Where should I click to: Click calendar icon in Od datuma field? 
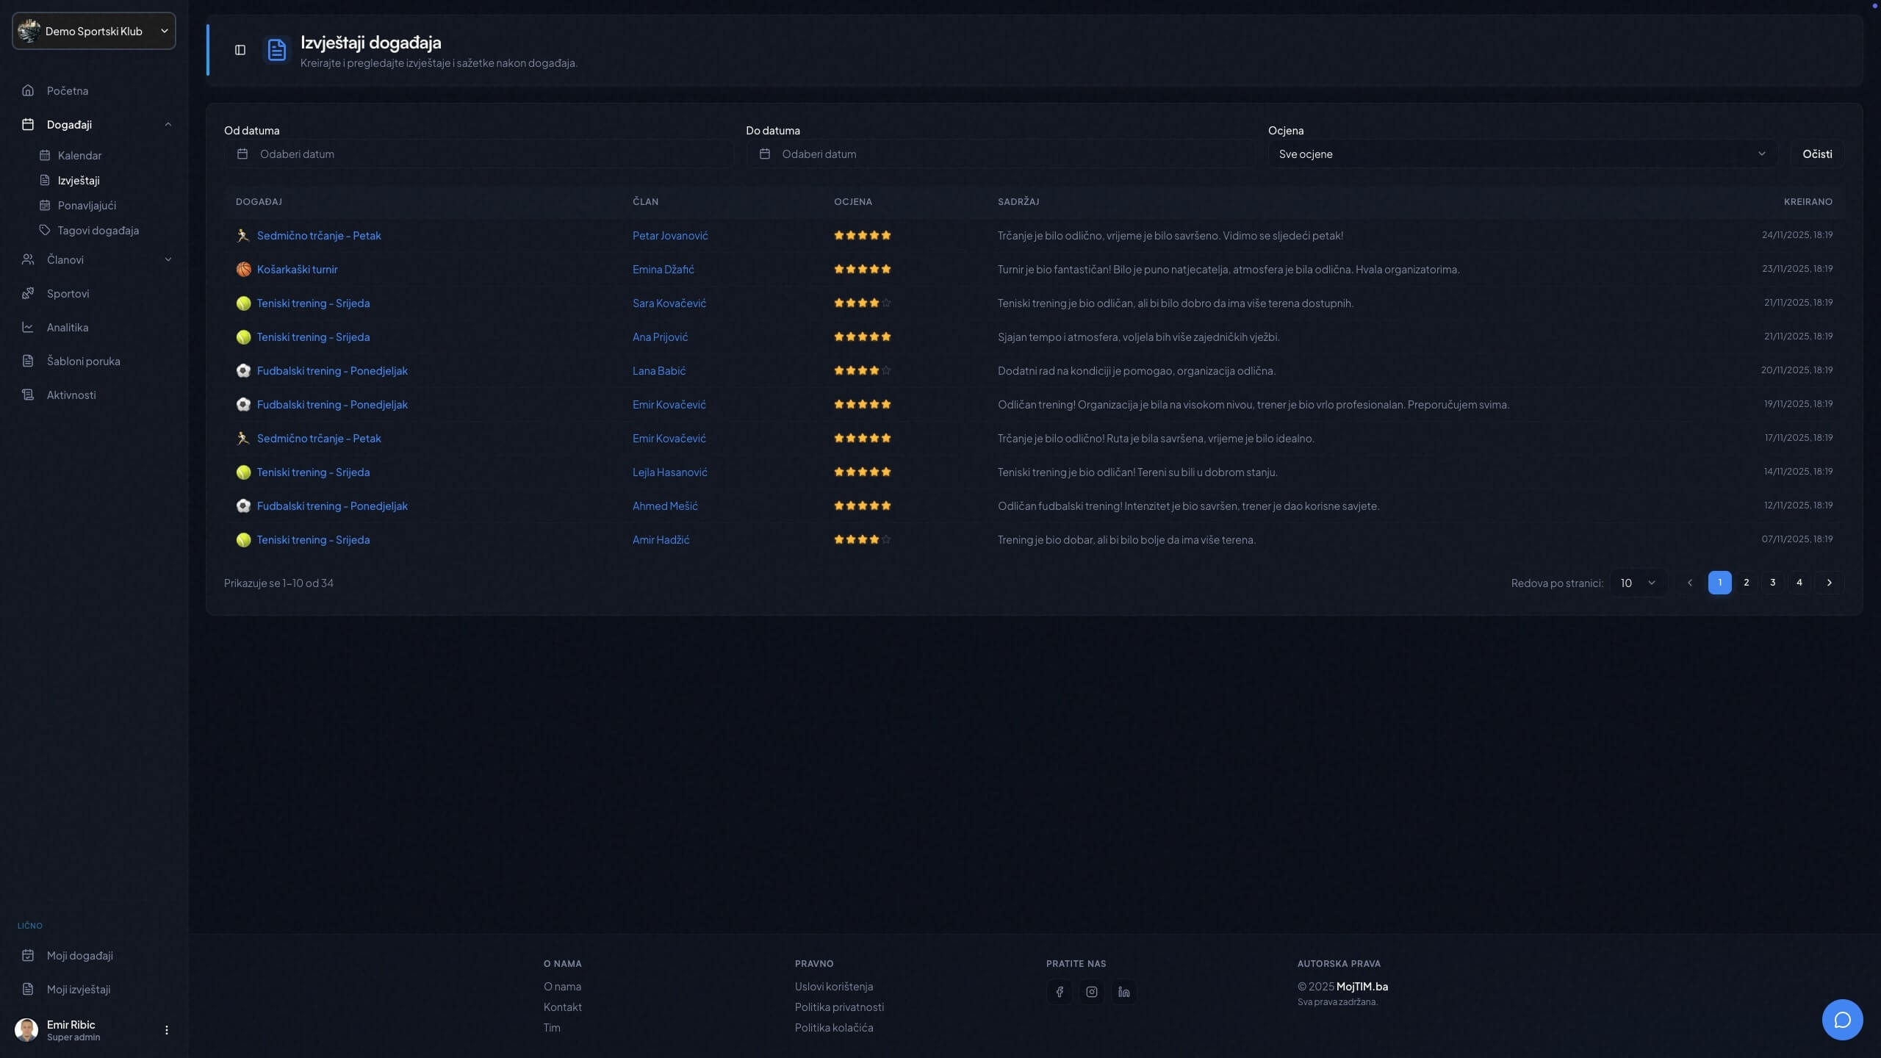242,154
